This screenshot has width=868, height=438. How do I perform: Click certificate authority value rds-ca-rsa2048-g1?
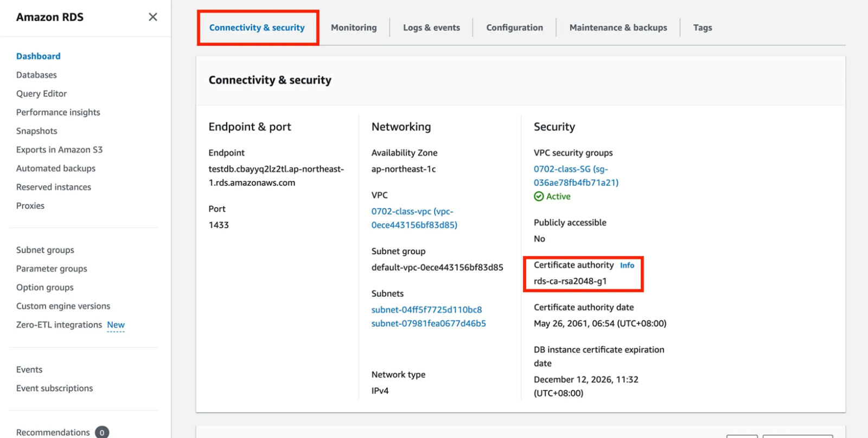(570, 281)
